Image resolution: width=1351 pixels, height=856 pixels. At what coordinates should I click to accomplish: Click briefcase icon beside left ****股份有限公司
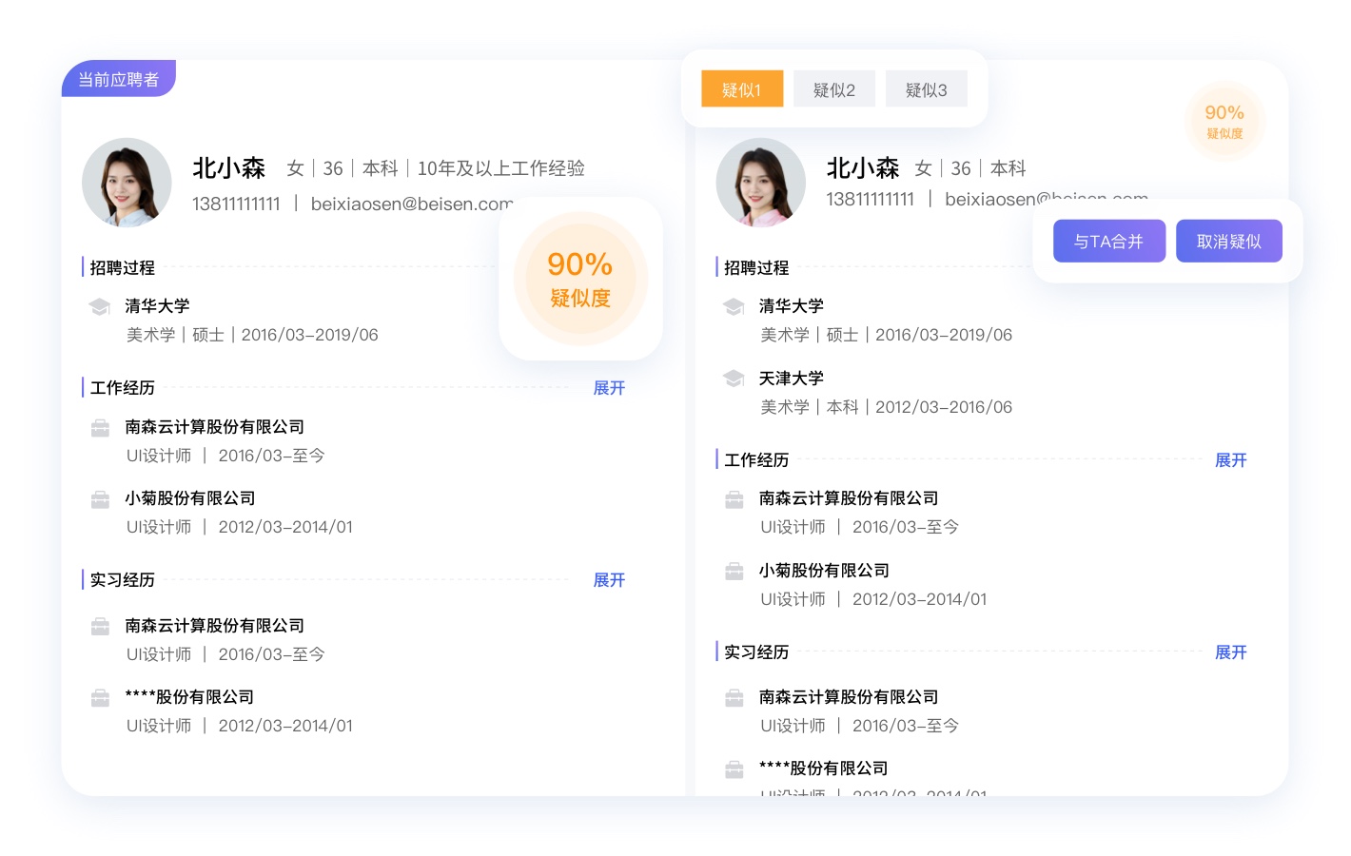[100, 698]
